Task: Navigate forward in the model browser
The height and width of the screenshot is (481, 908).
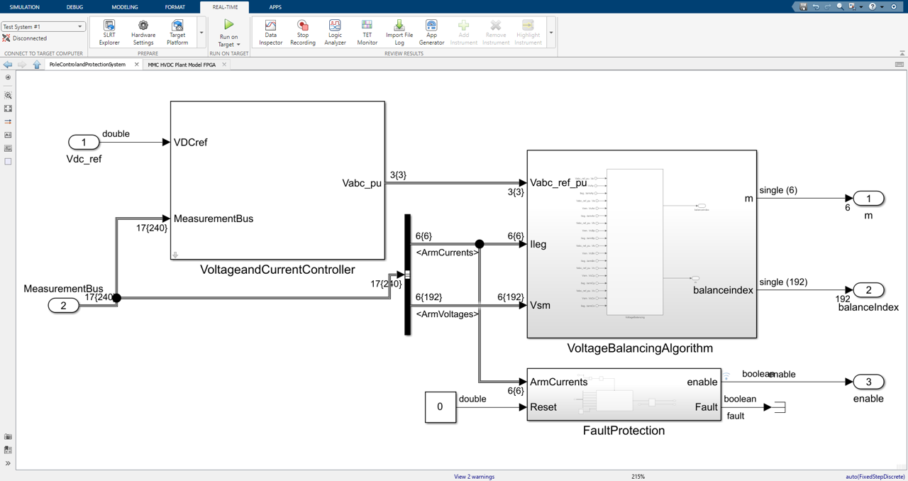Action: (x=22, y=65)
